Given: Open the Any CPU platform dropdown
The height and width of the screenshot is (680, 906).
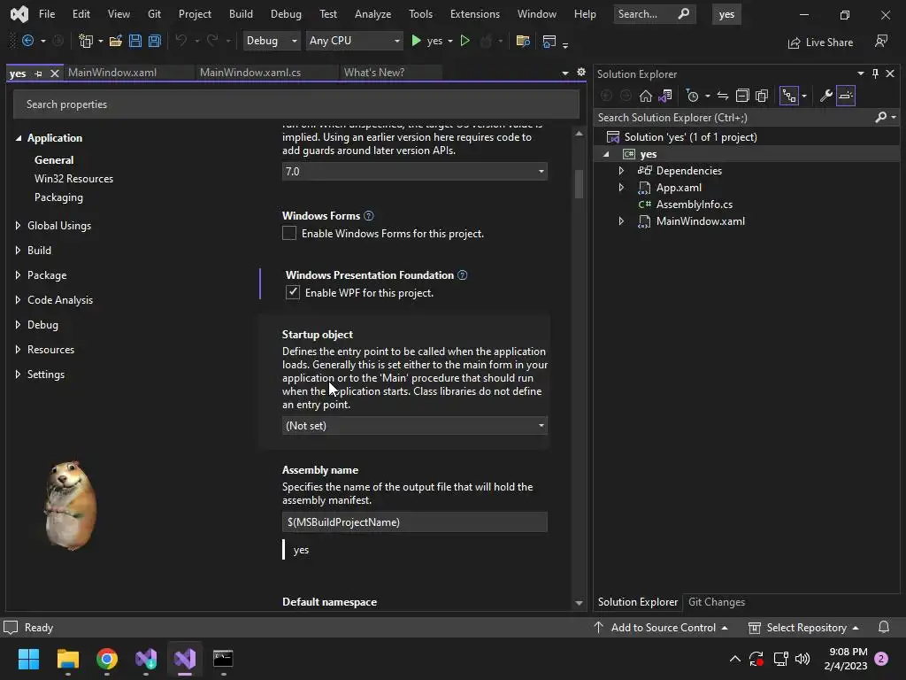Looking at the screenshot, I should [354, 41].
